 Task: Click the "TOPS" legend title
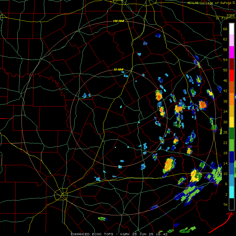[x=230, y=16]
